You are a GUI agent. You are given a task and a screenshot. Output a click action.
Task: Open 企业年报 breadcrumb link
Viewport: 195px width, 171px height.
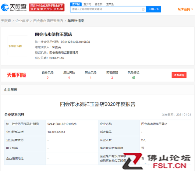click(22, 21)
